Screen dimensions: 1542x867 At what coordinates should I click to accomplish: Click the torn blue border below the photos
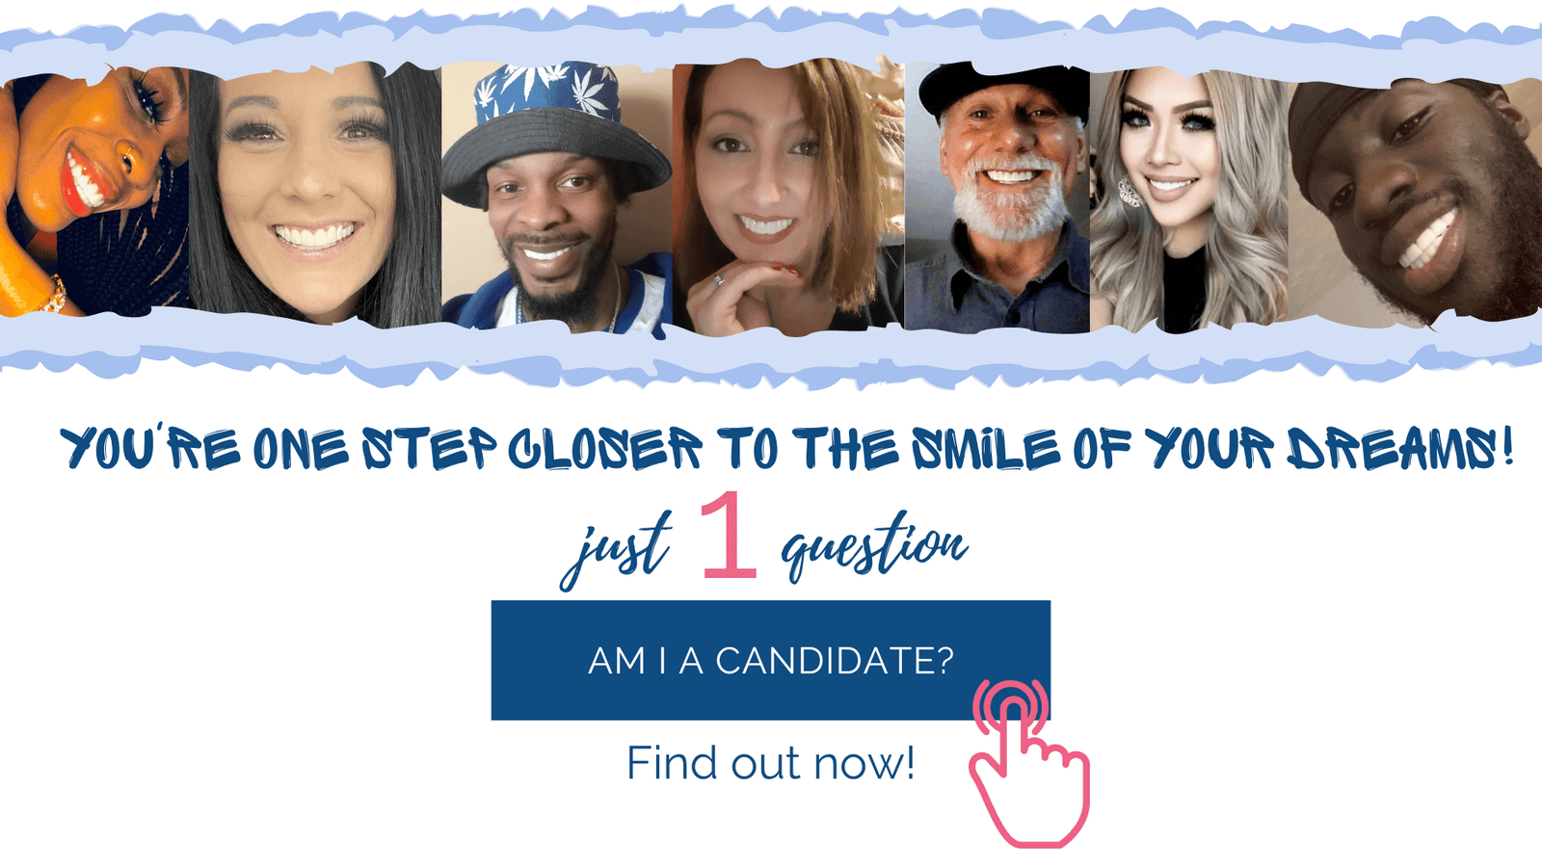pyautogui.click(x=771, y=352)
